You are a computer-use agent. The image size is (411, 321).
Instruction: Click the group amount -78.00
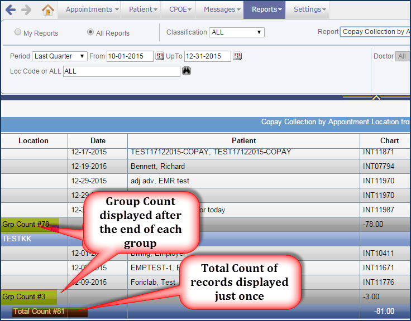pyautogui.click(x=373, y=225)
